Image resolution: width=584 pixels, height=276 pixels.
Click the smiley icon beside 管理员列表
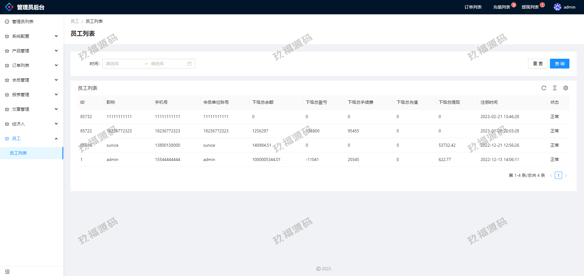click(7, 22)
